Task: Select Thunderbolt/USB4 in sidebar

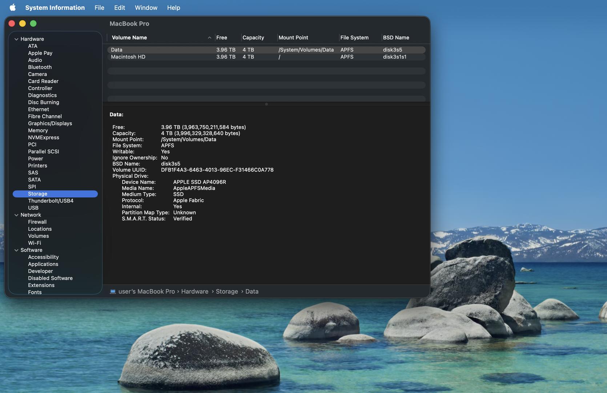Action: (51, 201)
